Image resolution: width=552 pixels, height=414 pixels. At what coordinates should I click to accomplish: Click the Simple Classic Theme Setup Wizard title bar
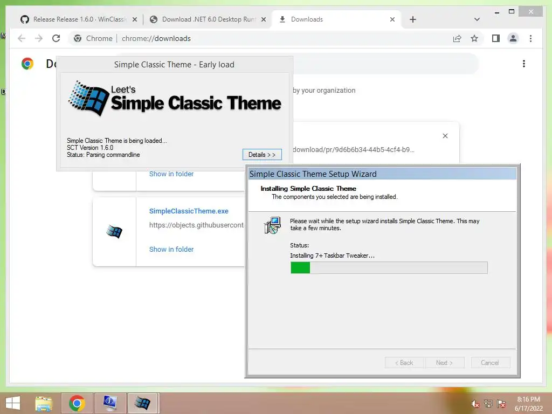coord(382,174)
